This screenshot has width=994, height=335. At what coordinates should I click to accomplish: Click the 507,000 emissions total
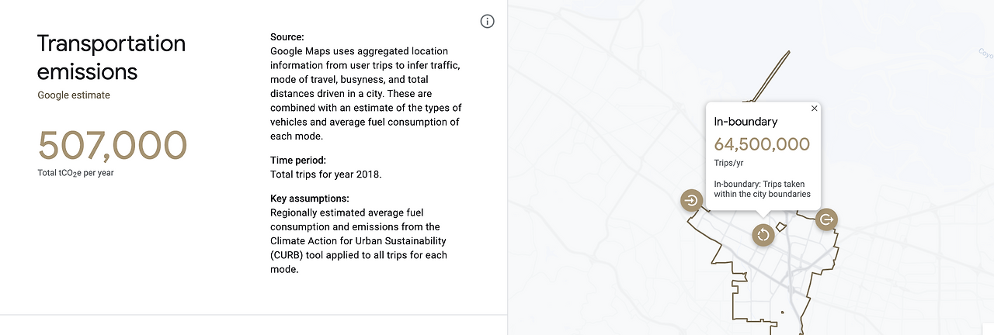coord(113,145)
